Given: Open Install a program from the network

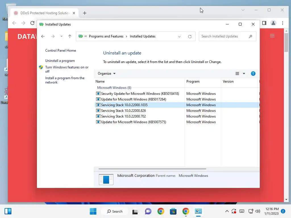Looking at the screenshot, I should tap(65, 80).
